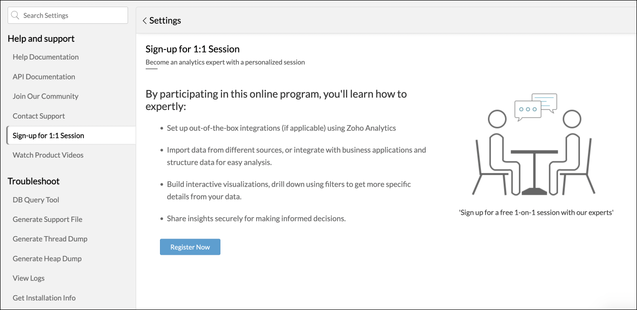Viewport: 637px width, 310px height.
Task: Type in the Search Settings field
Action: point(71,15)
